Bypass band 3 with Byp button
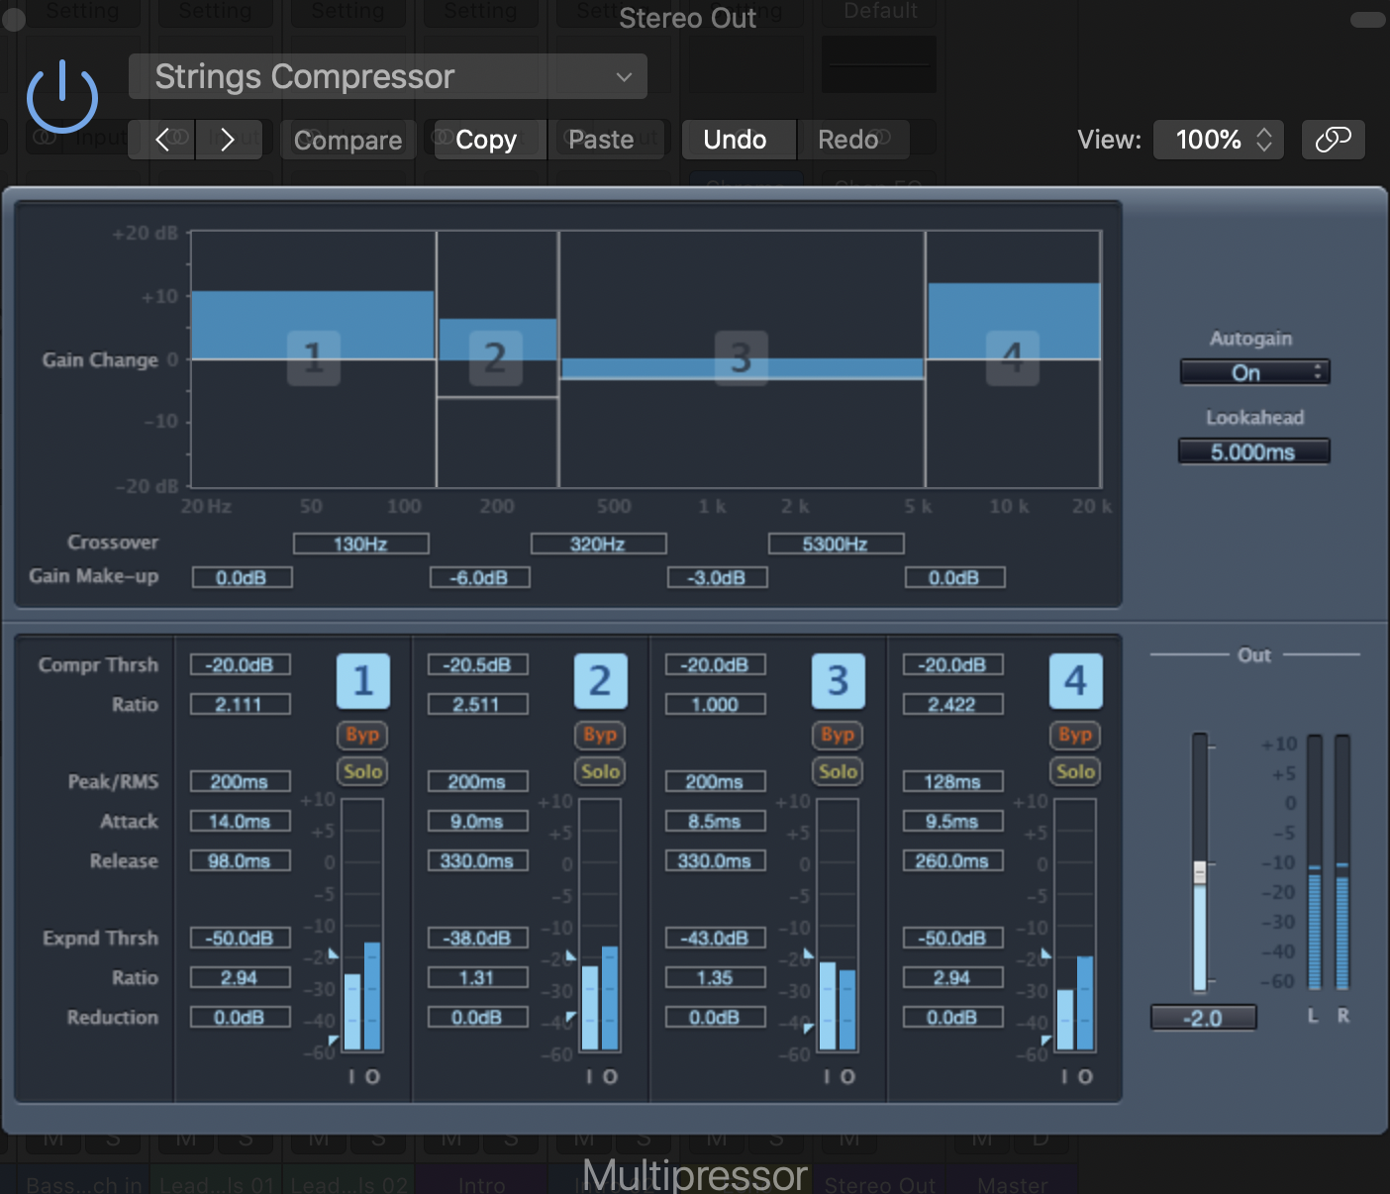Screen dimensions: 1390x1194 tap(838, 735)
